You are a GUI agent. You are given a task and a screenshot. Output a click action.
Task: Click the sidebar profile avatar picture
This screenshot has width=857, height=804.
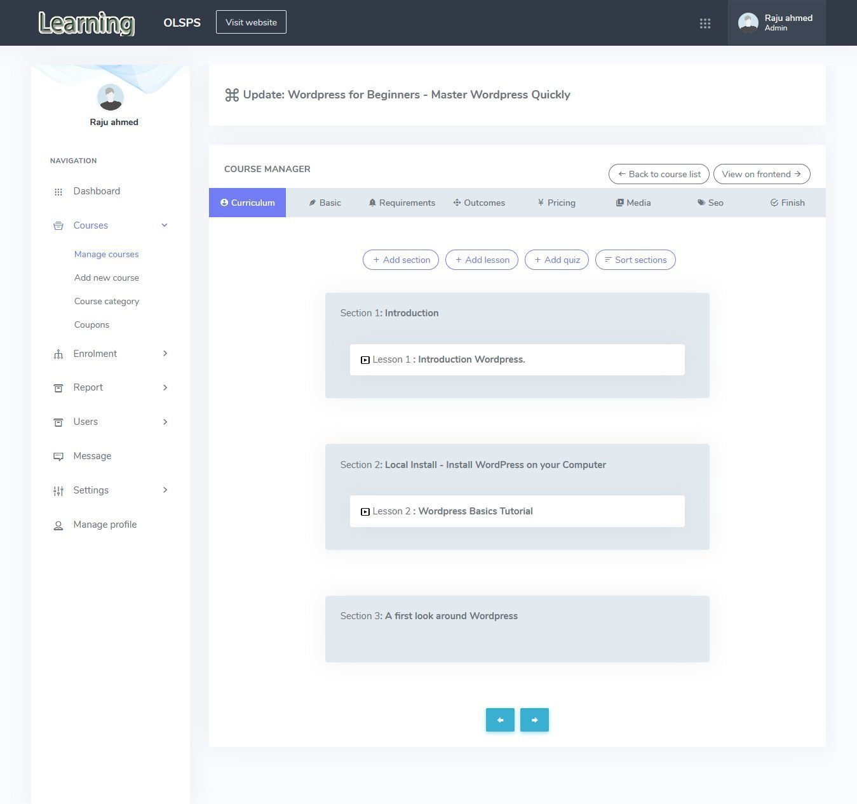[111, 97]
